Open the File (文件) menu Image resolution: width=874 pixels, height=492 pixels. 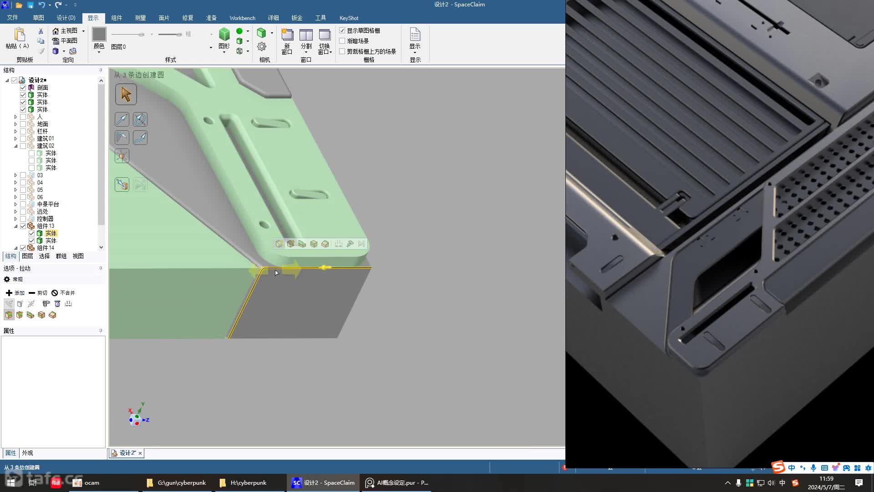(12, 18)
